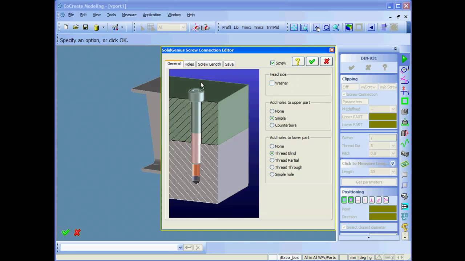This screenshot has height=261, width=465.
Task: Click the yellow cylinder part icon
Action: (x=96, y=28)
